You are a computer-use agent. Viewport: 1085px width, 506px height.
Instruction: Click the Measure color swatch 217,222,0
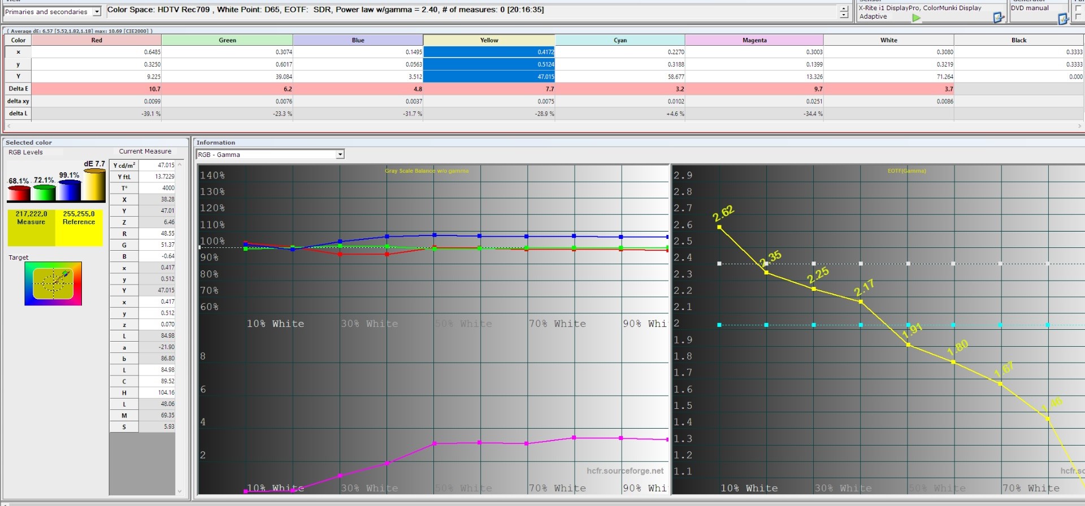(x=31, y=228)
